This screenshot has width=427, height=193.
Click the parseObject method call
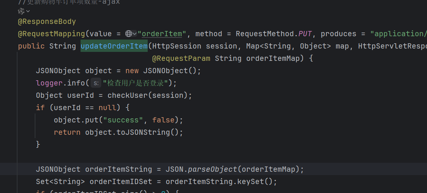(x=213, y=169)
